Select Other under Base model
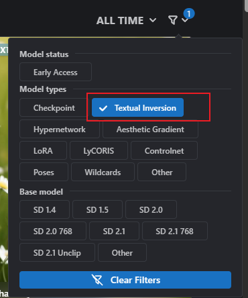Image resolution: width=248 pixels, height=298 pixels. [x=122, y=252]
